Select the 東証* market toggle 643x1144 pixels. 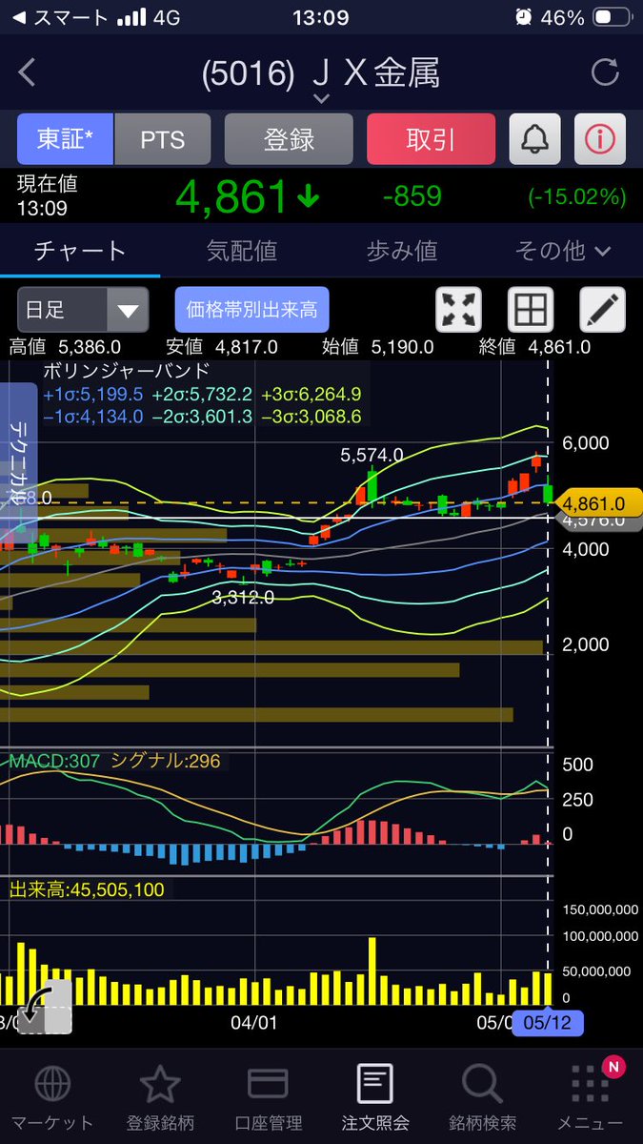pyautogui.click(x=66, y=139)
